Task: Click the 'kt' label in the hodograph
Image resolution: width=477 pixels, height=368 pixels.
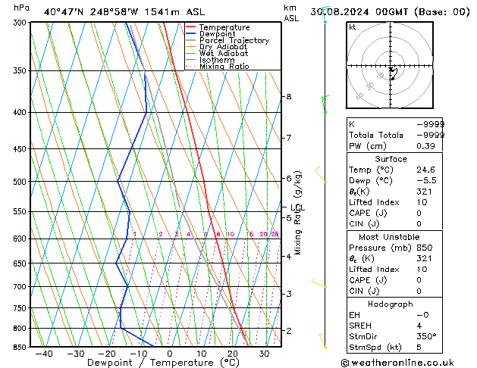Action: click(353, 27)
